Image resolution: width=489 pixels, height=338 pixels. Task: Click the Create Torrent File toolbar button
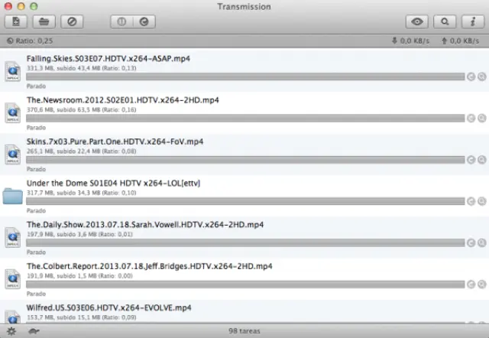click(18, 21)
